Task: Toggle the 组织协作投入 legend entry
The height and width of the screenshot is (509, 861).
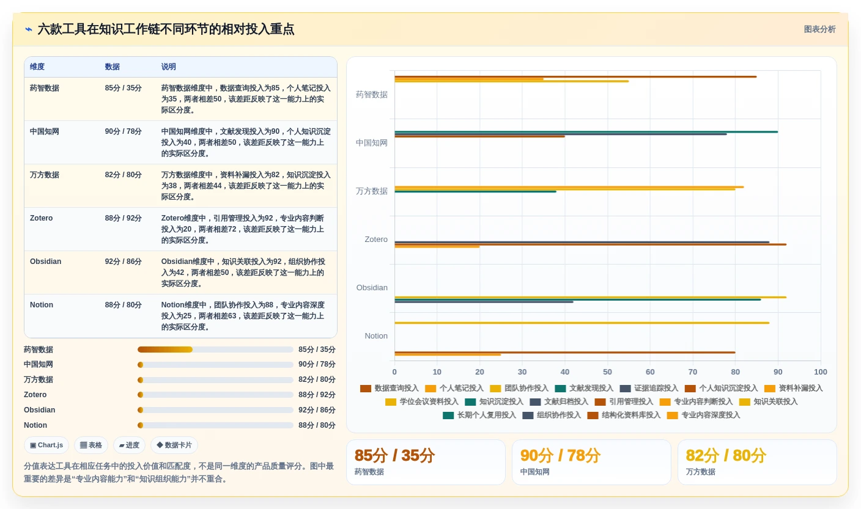Action: (x=552, y=416)
